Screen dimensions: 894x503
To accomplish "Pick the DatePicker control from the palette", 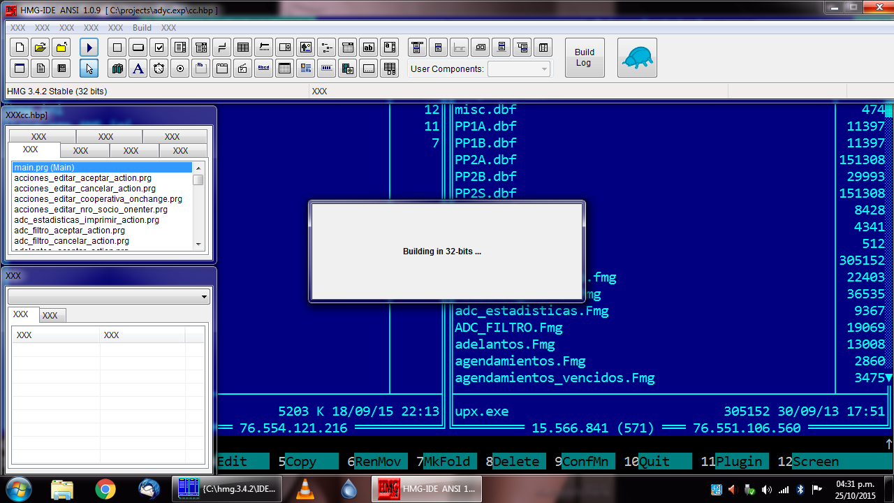I will [348, 48].
